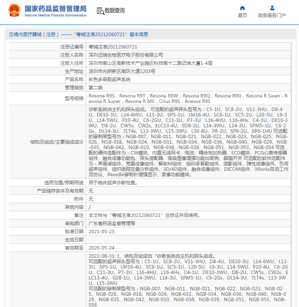Click the 数据查询 magnifier icon

100,11
